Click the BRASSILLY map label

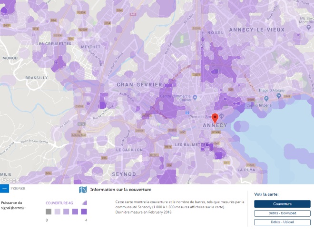tap(37, 78)
